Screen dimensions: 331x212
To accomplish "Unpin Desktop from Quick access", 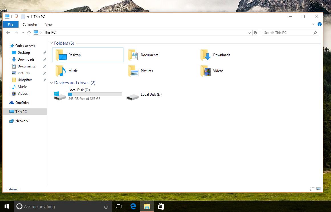I will [44, 53].
